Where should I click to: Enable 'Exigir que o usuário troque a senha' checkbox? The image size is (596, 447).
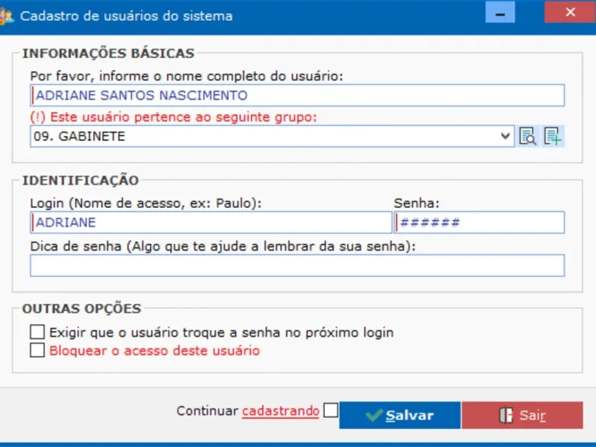pos(37,332)
